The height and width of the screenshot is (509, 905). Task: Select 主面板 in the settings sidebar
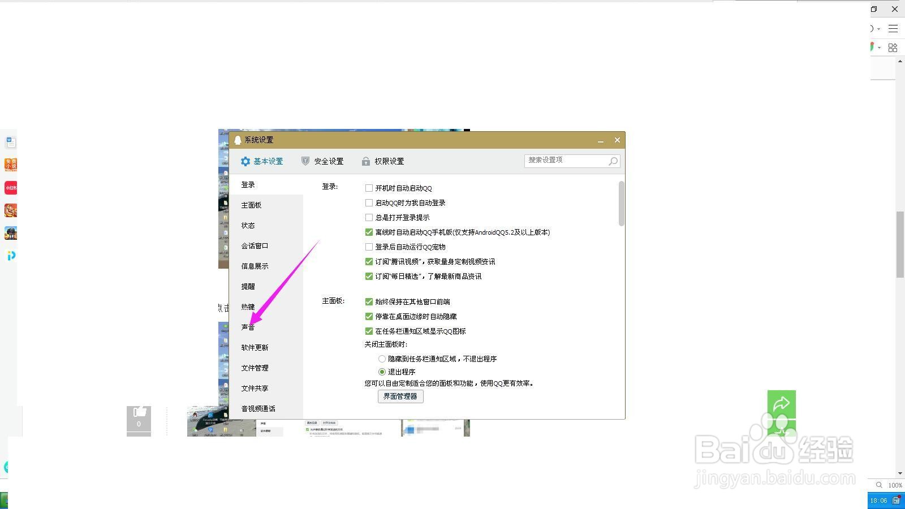(x=266, y=205)
